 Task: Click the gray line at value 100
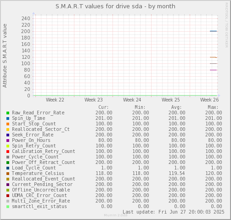[x=213, y=63]
